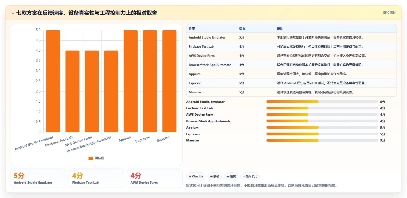Click the 5分 value after the Maestro progress bar
Image resolution: width=407 pixels, height=198 pixels.
click(x=382, y=140)
